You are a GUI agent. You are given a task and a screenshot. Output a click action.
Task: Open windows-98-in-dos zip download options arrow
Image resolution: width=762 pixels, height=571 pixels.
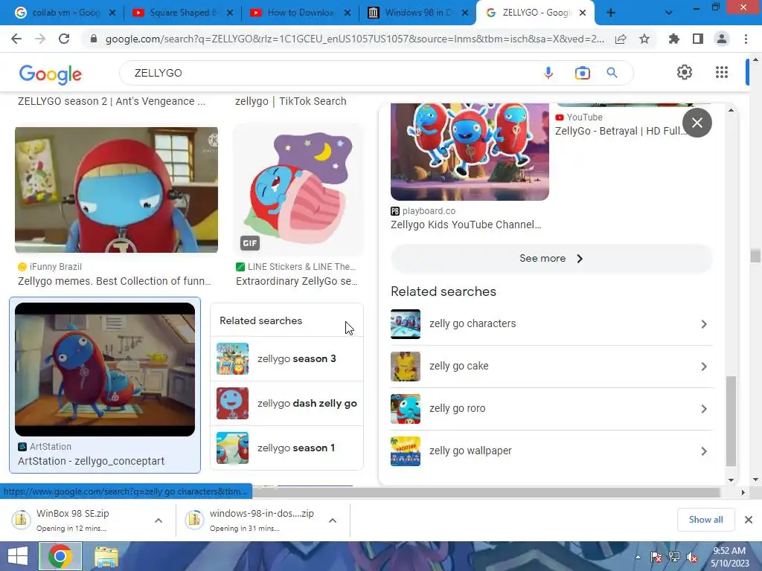[x=333, y=520]
